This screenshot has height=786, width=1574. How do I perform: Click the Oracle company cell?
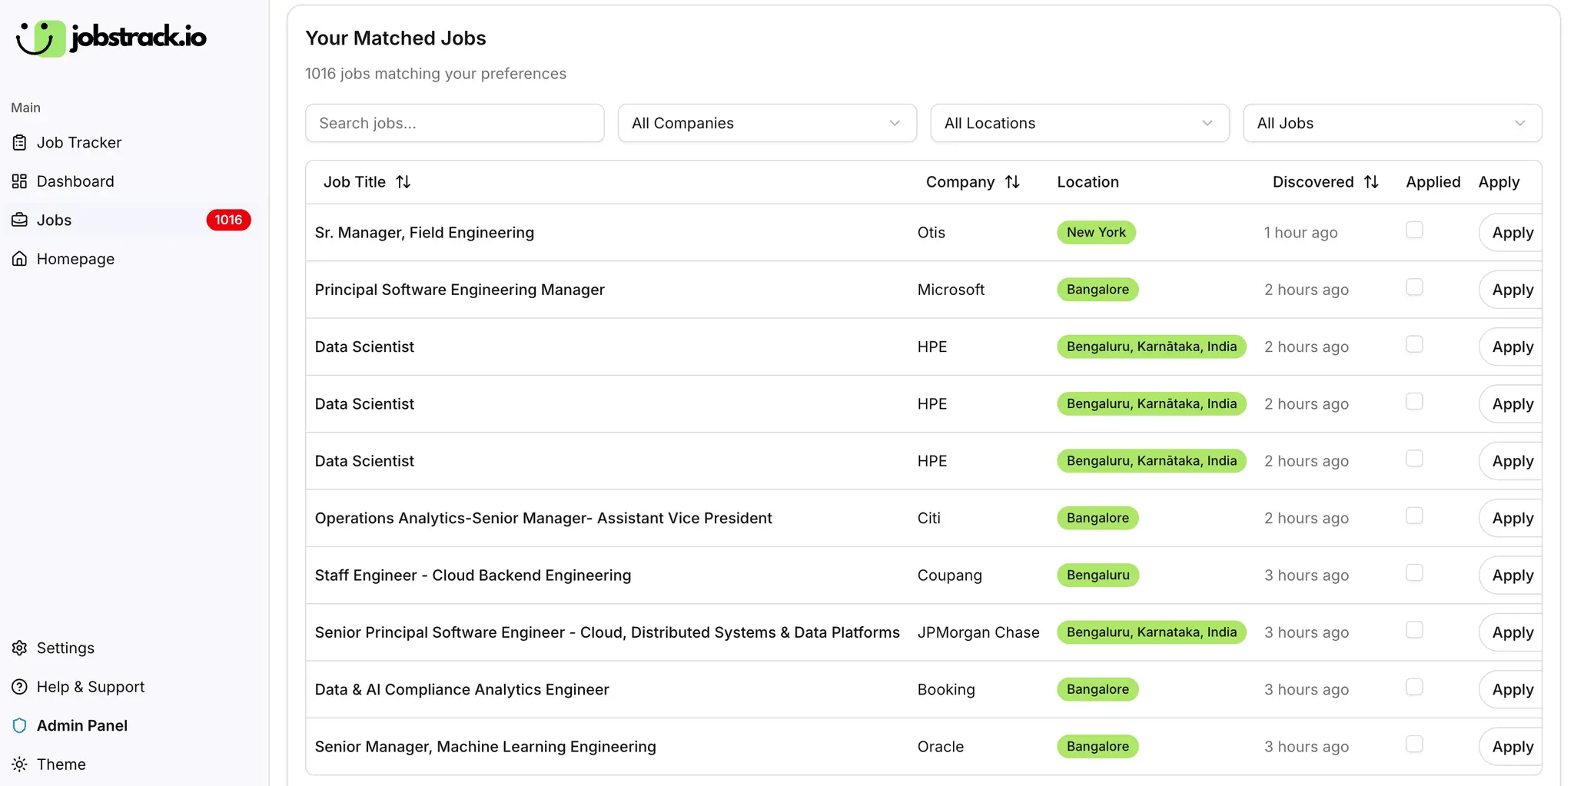(x=940, y=747)
